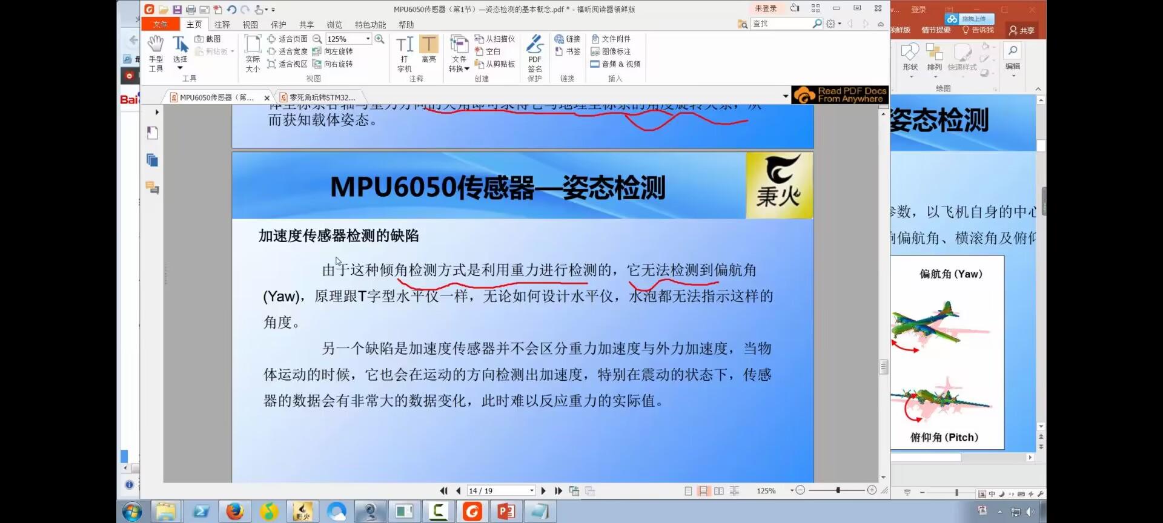
Task: Expand Select tool dropdown arrow
Action: 180,68
